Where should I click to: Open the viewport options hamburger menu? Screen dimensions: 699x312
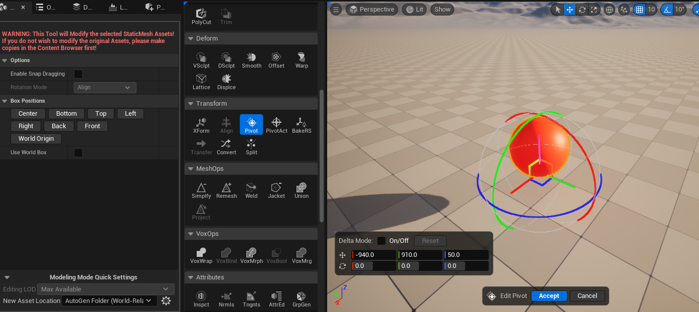point(336,10)
